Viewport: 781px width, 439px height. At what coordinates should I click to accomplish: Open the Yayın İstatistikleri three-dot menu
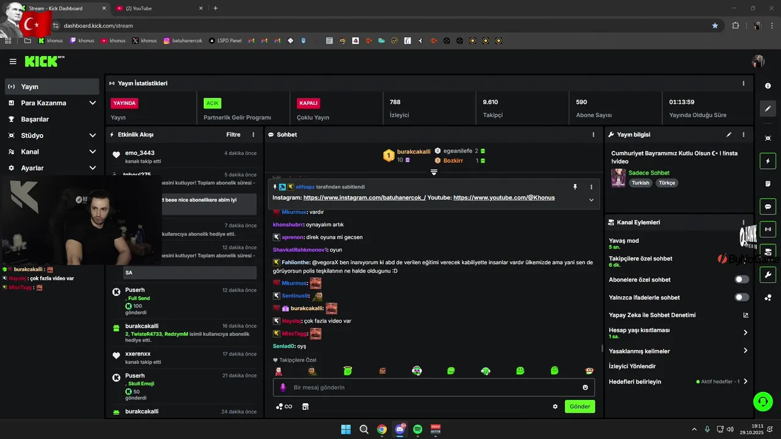[x=743, y=84]
